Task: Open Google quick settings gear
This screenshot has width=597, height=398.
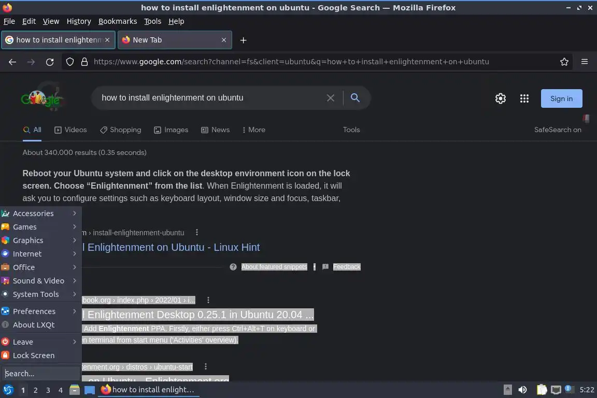Action: (500, 98)
